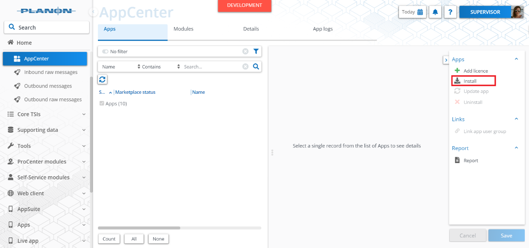This screenshot has height=248, width=529.
Task: Open the Name field dropdown
Action: [x=121, y=67]
